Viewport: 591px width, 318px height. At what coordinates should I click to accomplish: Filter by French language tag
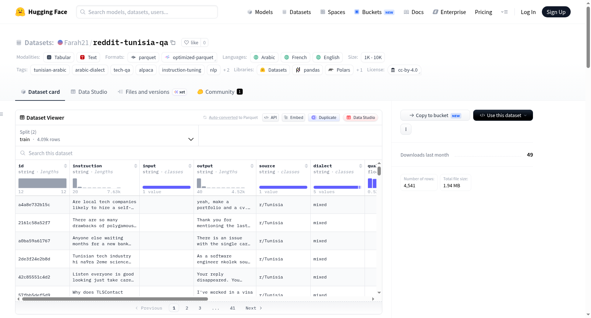coord(295,57)
